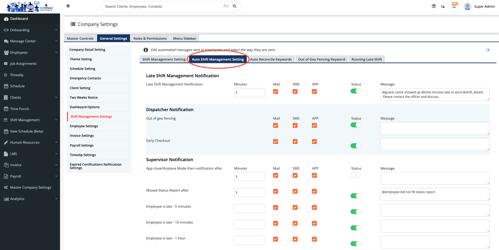Screen dimensions: 499x250
Task: Enable App close/Airplane Mode status toggle
Action: pyautogui.click(x=355, y=175)
